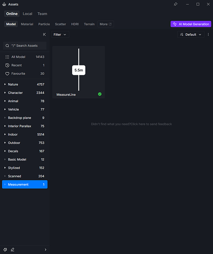Image resolution: width=213 pixels, height=254 pixels.
Task: Switch to the Local tab
Action: [x=27, y=14]
